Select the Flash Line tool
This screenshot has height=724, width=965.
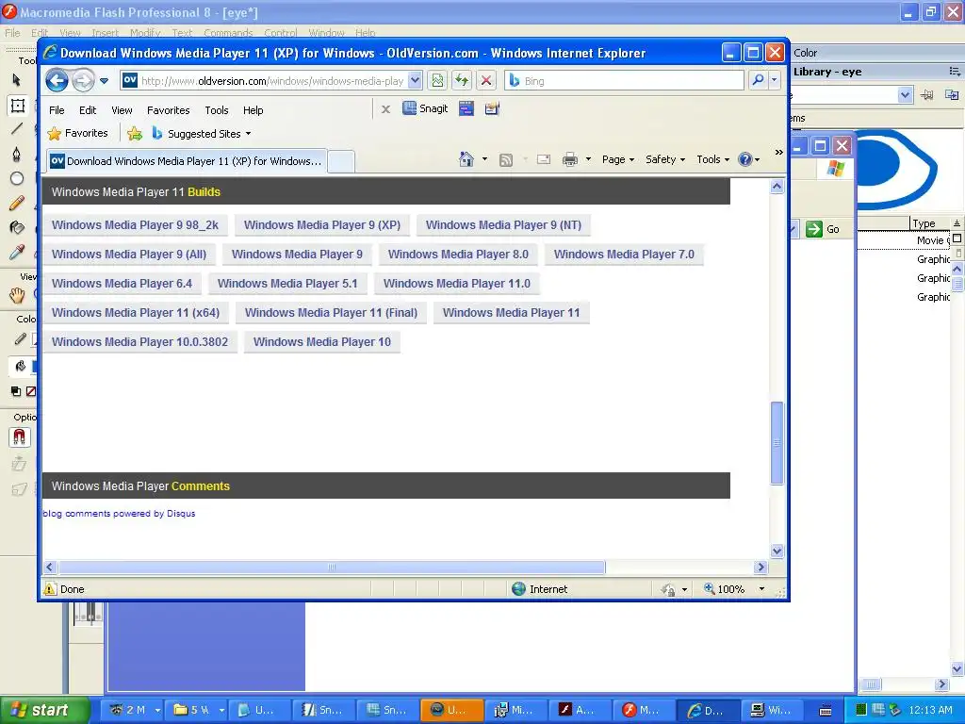pos(17,128)
